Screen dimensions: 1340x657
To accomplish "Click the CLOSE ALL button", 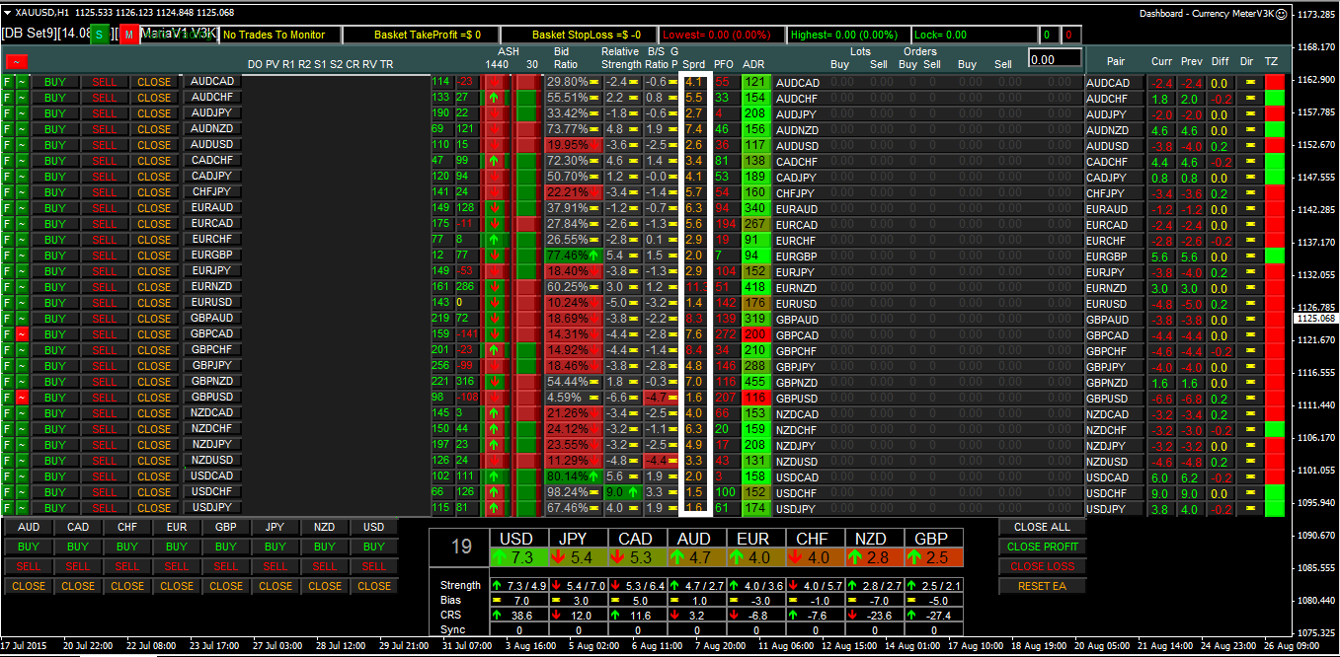I will pyautogui.click(x=1042, y=527).
